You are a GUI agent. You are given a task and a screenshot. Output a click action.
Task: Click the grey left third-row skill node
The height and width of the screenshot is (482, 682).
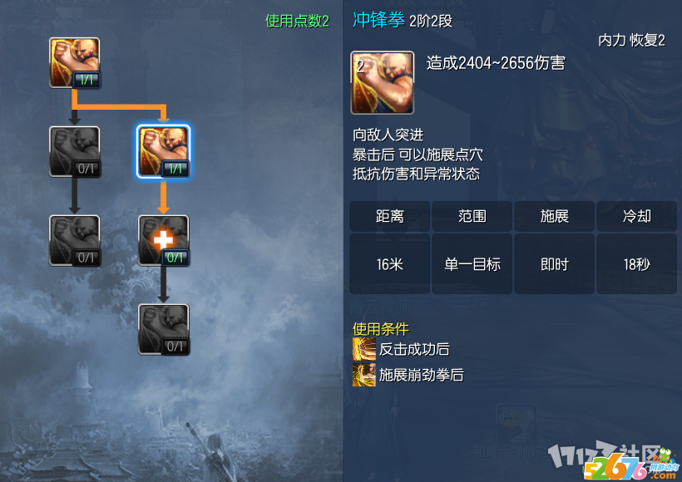(x=74, y=240)
